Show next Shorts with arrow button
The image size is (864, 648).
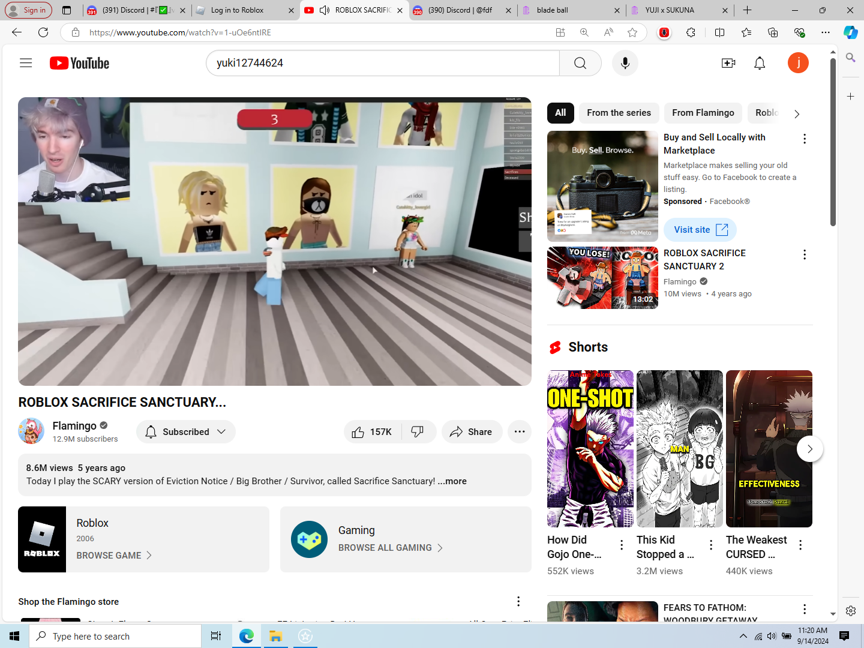tap(809, 449)
